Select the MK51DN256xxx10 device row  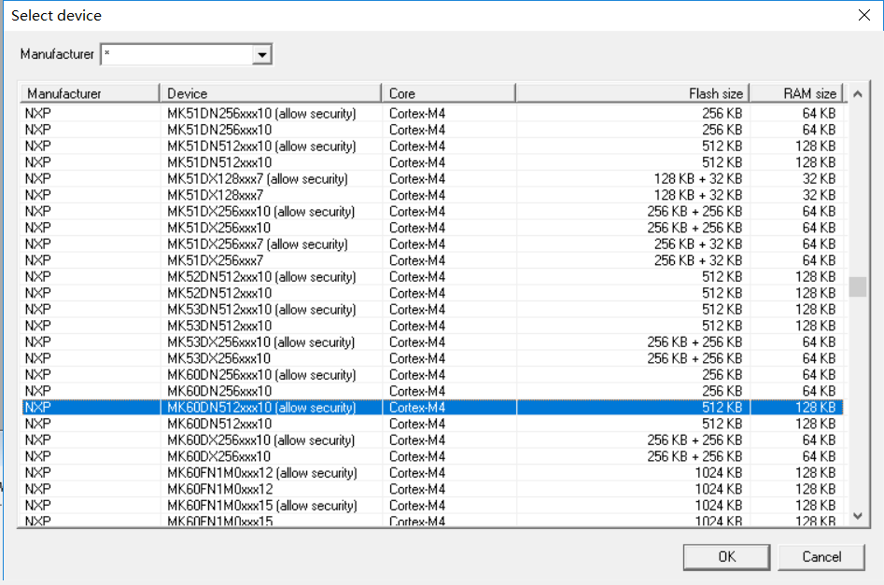pyautogui.click(x=432, y=130)
